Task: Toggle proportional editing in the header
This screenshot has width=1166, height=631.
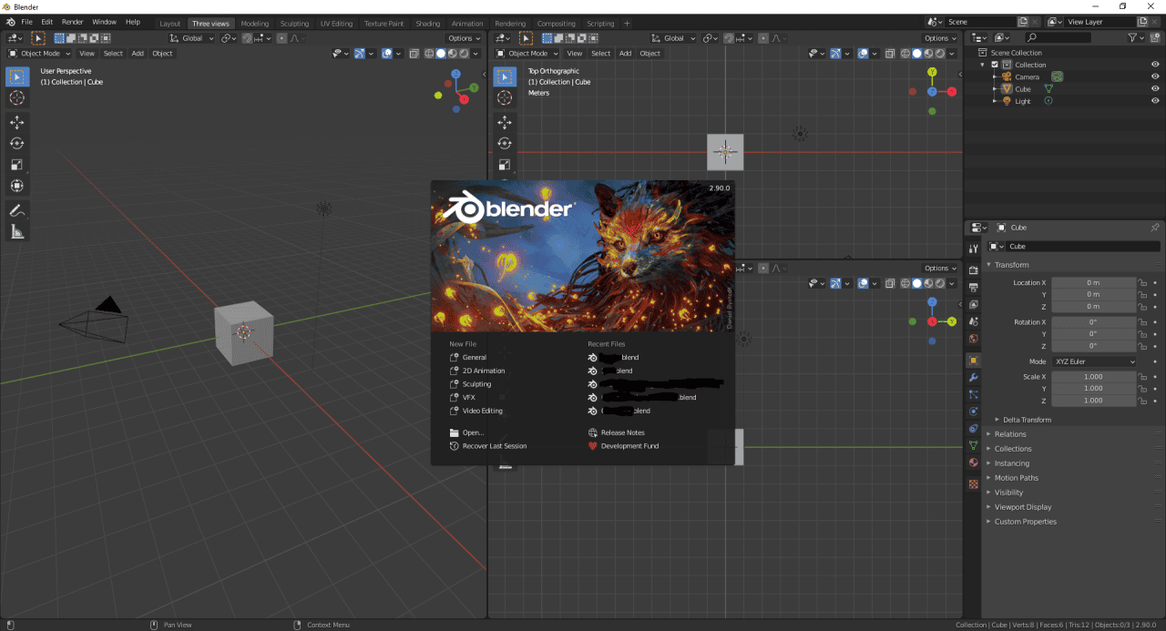Action: click(x=282, y=38)
